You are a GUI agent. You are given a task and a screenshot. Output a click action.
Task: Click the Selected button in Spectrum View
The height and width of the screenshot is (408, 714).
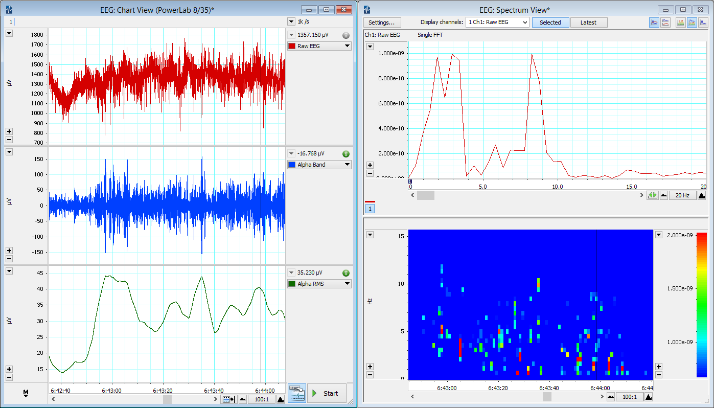click(550, 22)
